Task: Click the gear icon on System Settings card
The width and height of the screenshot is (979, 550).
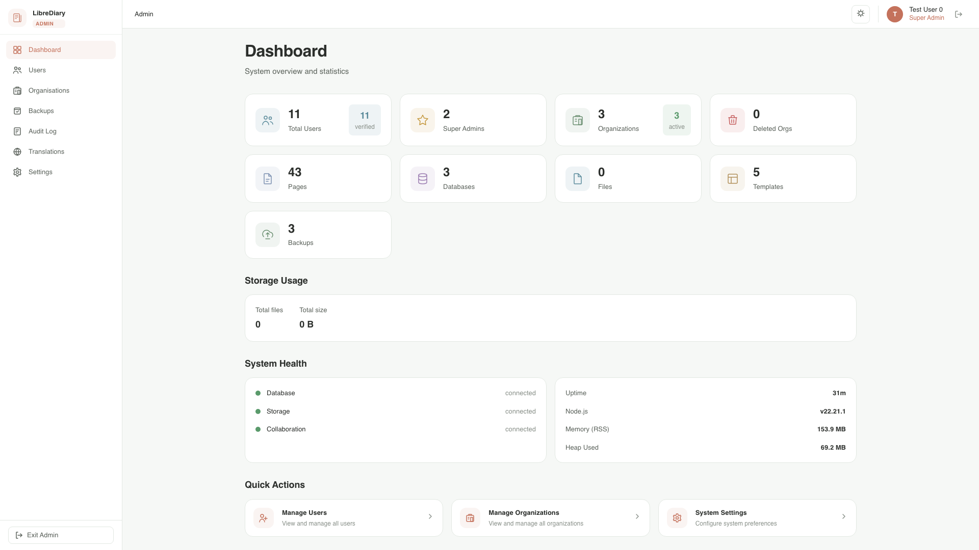Action: click(677, 517)
